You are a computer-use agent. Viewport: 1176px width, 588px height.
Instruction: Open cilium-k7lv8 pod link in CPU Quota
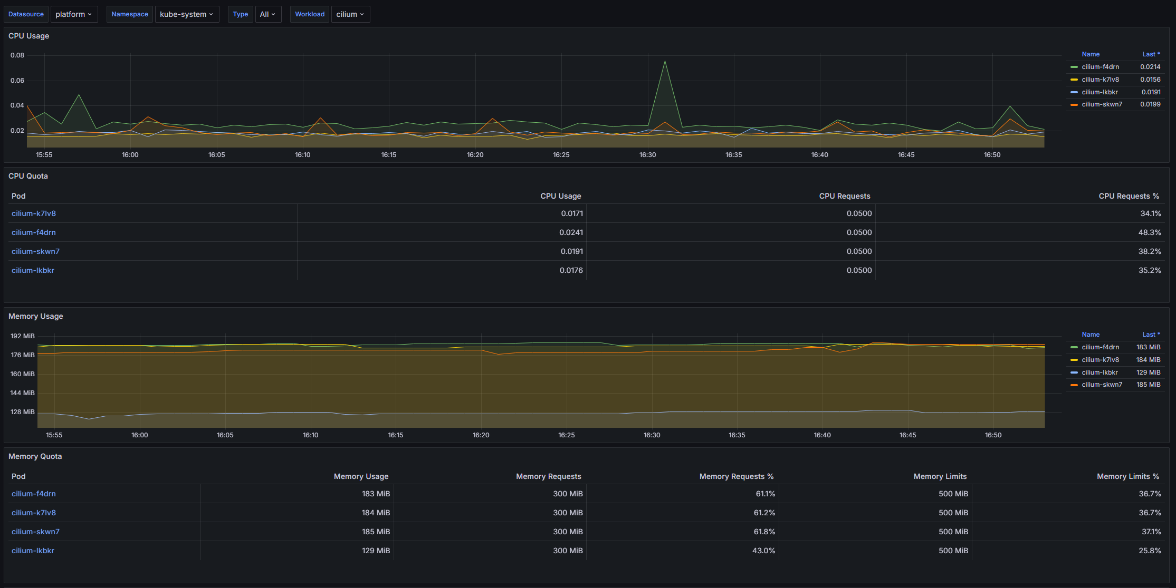point(34,213)
